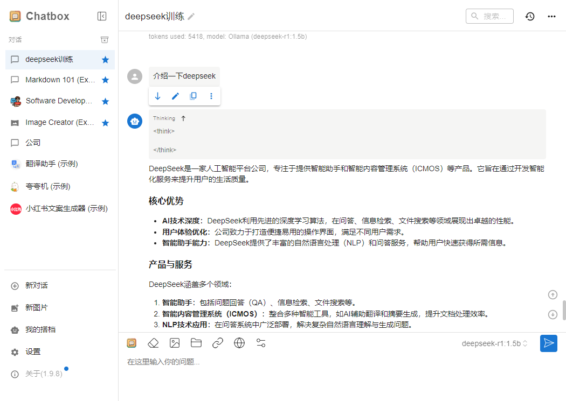Open the 关于(1.9.8) about page
This screenshot has height=401, width=566.
[60, 374]
